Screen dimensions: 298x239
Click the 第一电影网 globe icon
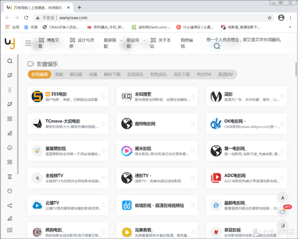[x=216, y=151]
